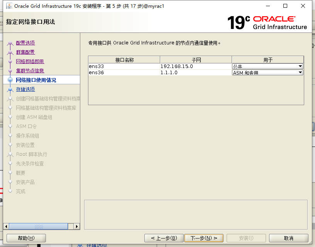Click the 存储选项 step node icon

tap(10, 90)
